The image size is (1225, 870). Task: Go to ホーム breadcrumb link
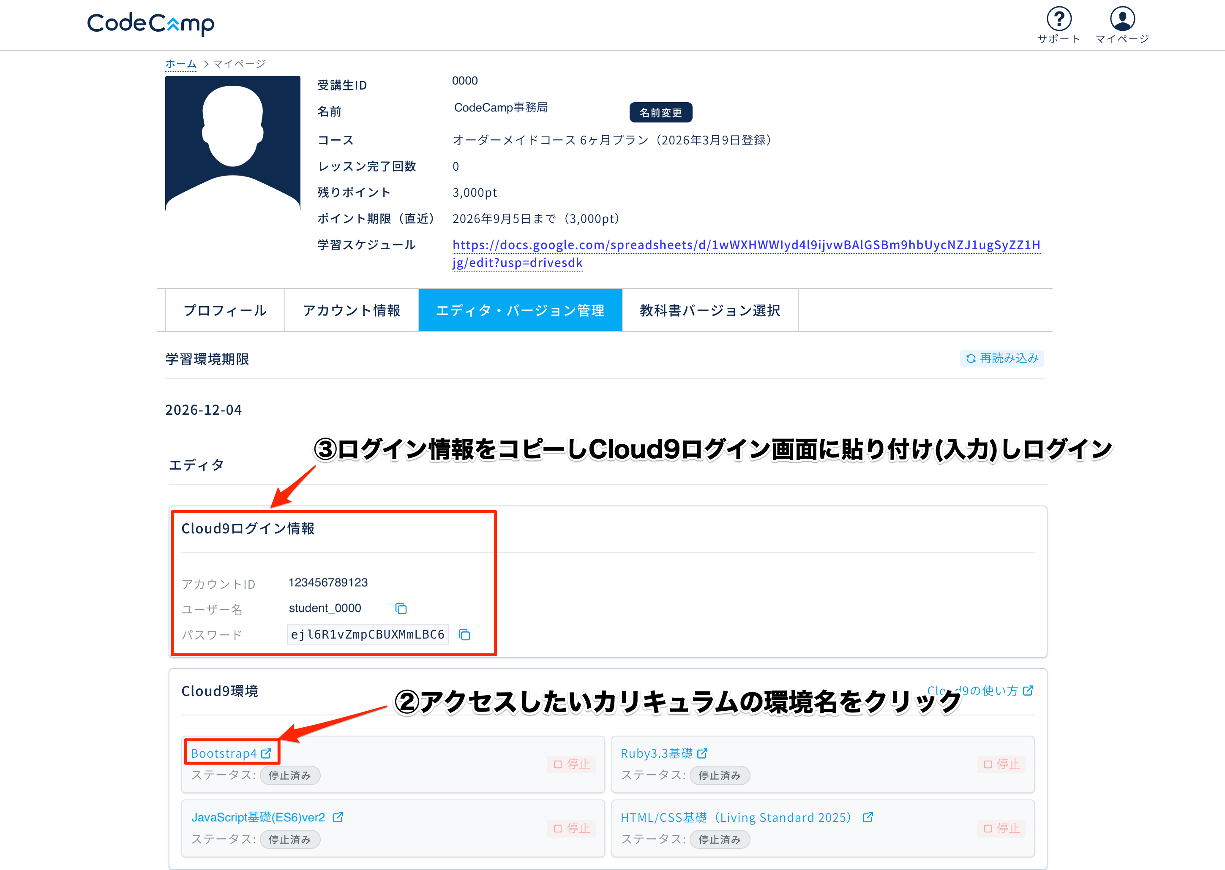tap(181, 64)
